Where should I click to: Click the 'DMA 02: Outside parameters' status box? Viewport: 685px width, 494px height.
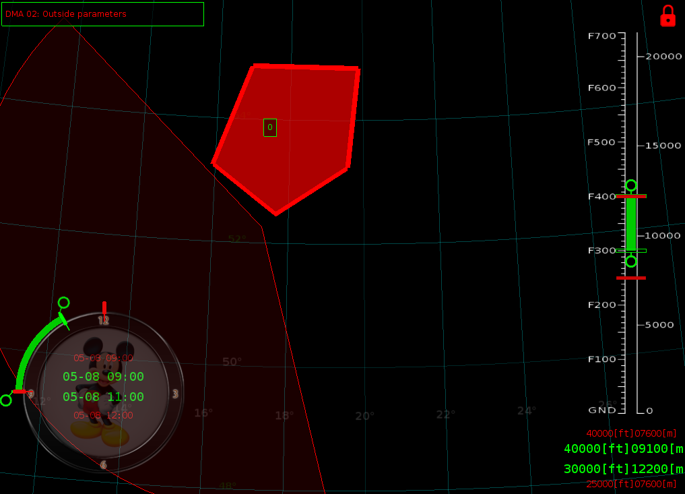[x=102, y=14]
